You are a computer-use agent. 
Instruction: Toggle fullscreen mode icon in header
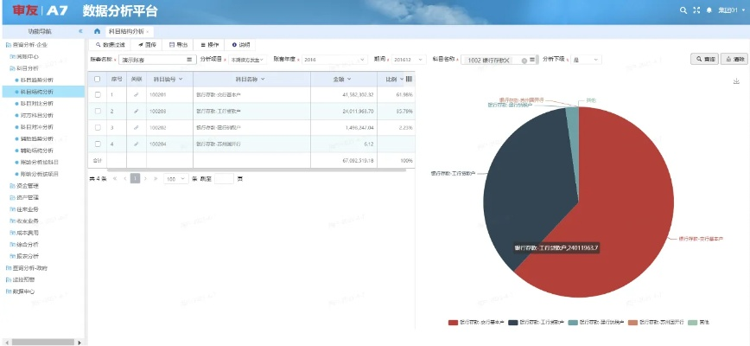coord(696,10)
